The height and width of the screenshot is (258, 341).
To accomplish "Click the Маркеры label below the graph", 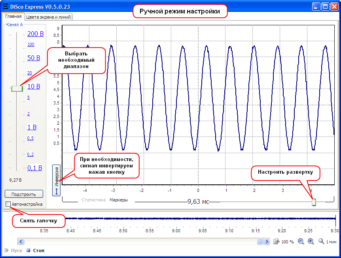I will 119,200.
